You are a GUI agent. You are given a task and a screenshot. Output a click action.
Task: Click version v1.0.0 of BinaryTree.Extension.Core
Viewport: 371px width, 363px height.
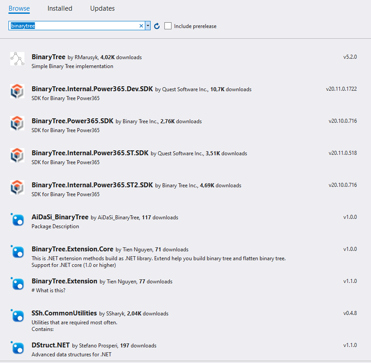point(350,249)
